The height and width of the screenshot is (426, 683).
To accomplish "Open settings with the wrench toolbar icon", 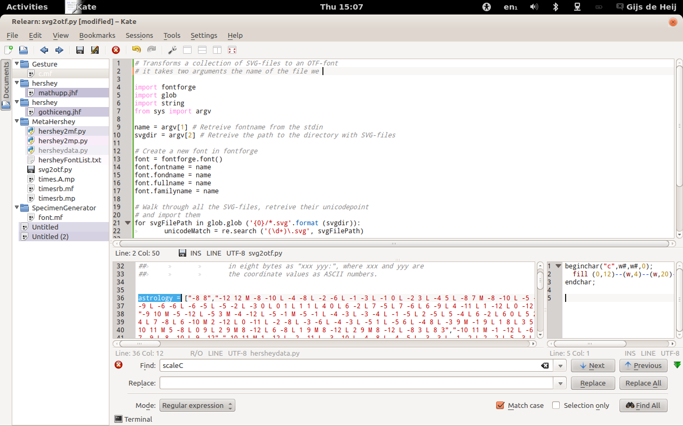I will point(172,50).
